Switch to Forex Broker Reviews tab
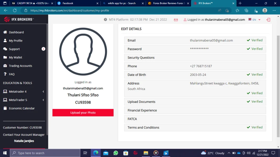Viewport: 280px width, 157px height. point(168,3)
